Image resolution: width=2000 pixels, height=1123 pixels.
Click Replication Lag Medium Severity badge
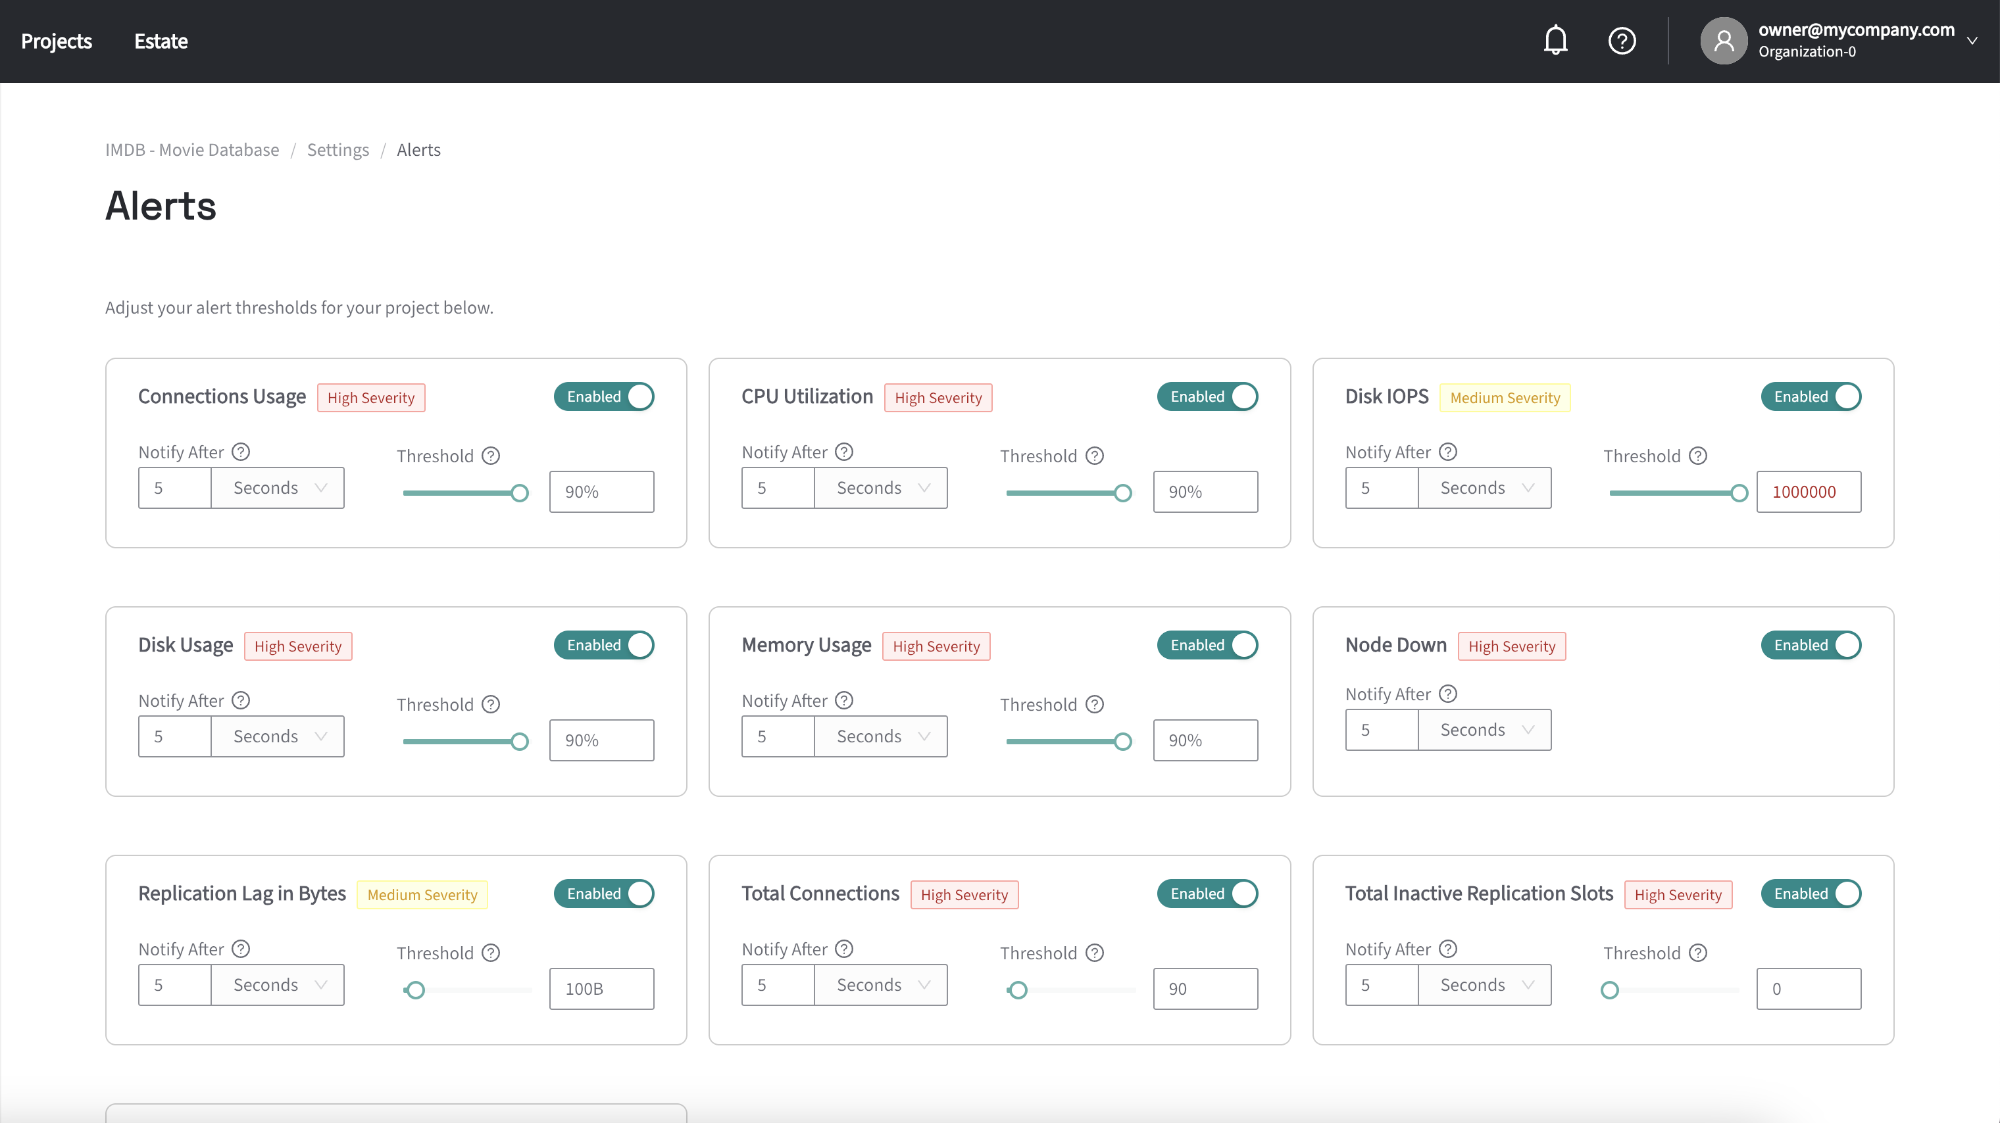click(422, 894)
